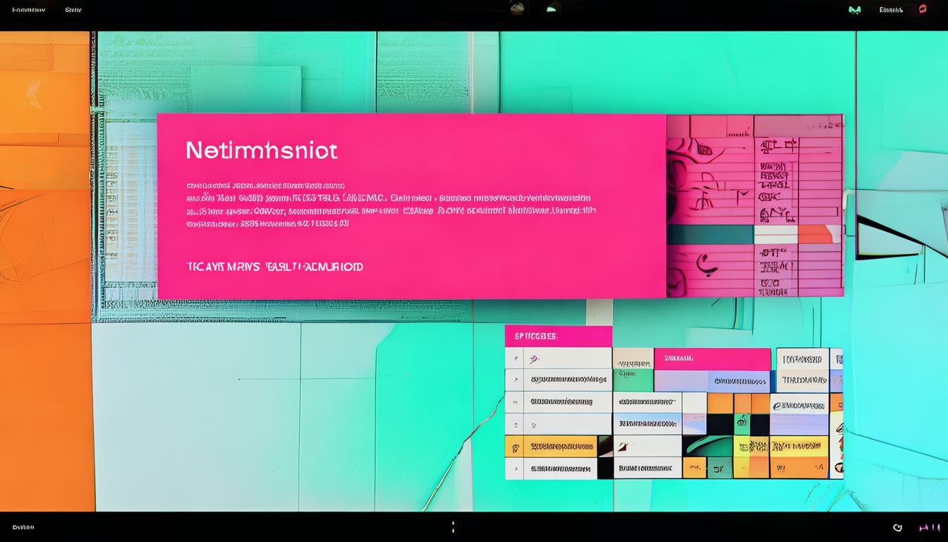Open the second menu item in top-left bar

(x=73, y=10)
